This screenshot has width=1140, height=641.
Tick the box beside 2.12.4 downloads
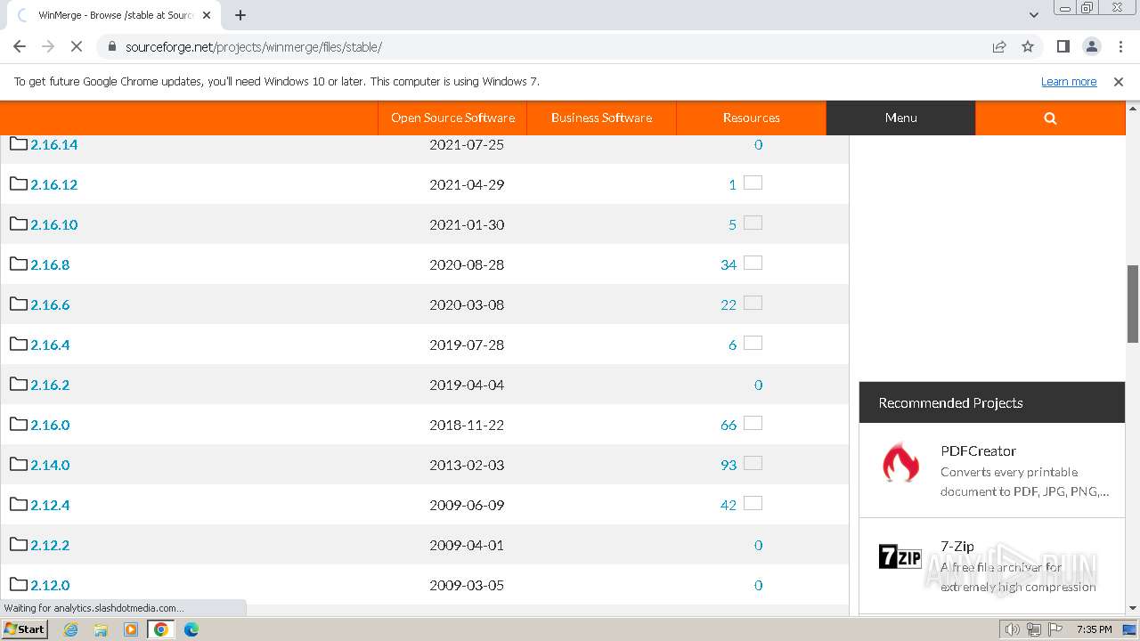coord(753,503)
